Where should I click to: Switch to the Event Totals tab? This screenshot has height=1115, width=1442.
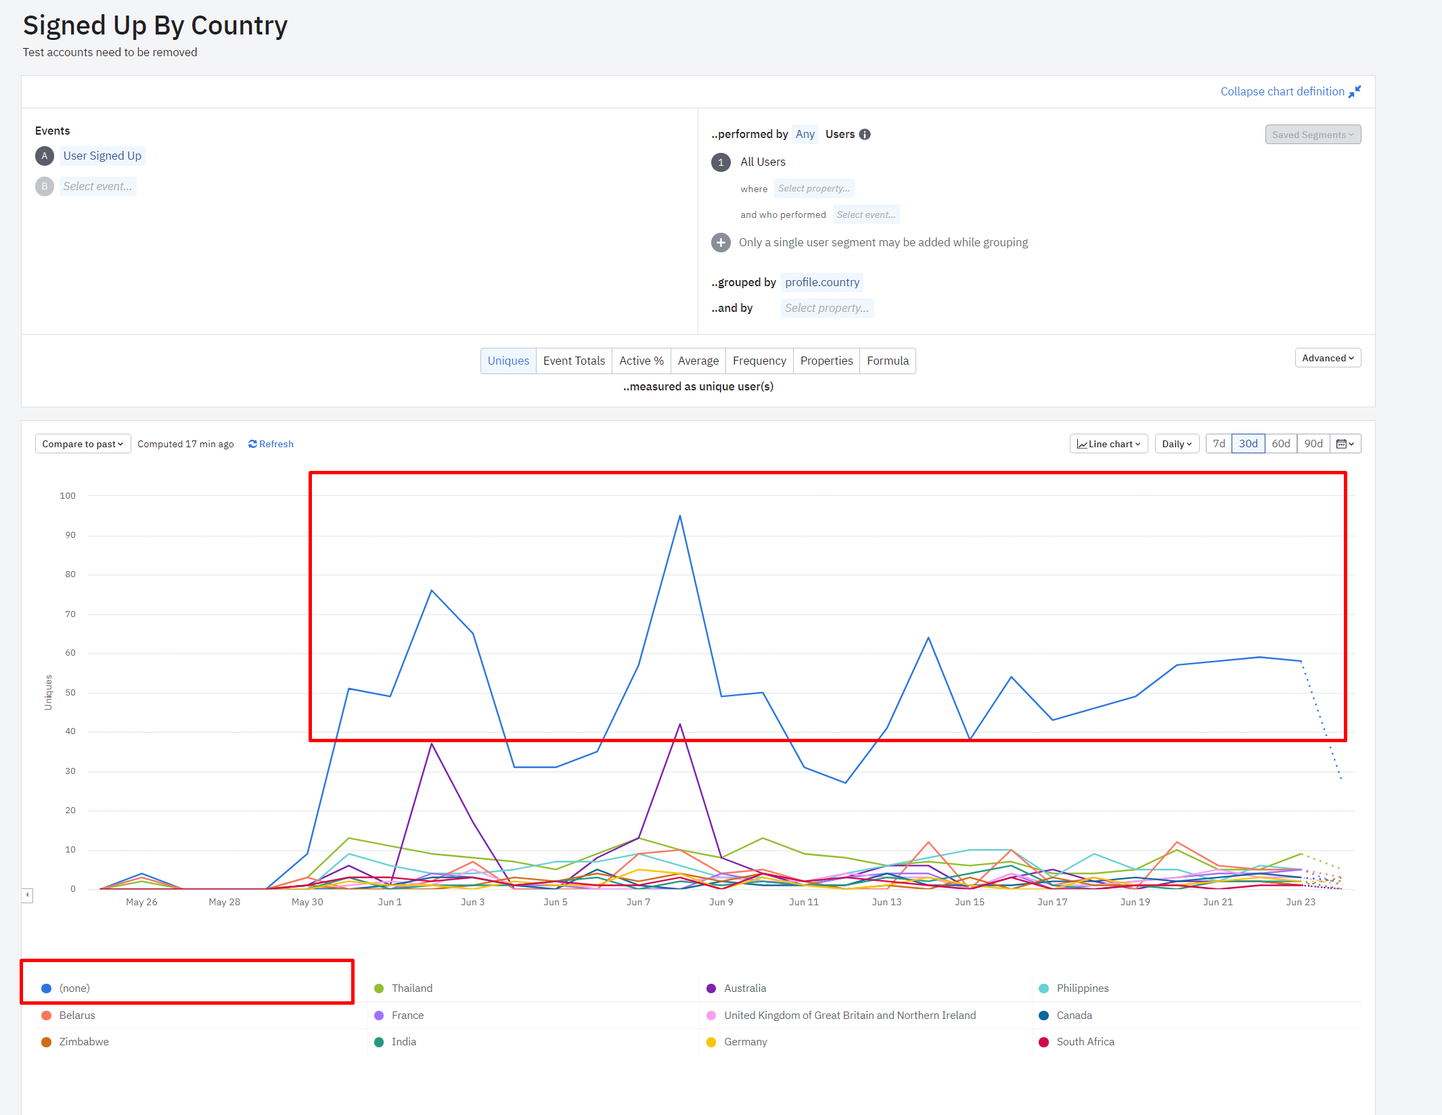click(574, 361)
